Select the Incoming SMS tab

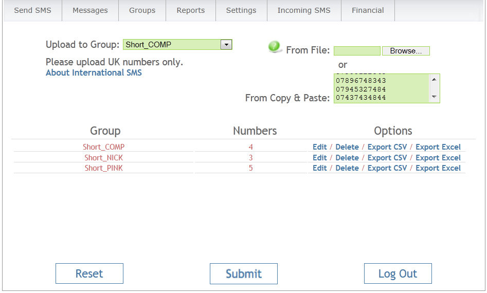pyautogui.click(x=304, y=10)
